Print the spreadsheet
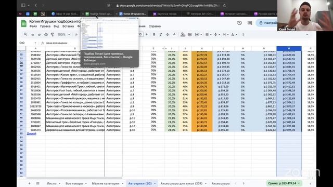 pyautogui.click(x=46, y=35)
